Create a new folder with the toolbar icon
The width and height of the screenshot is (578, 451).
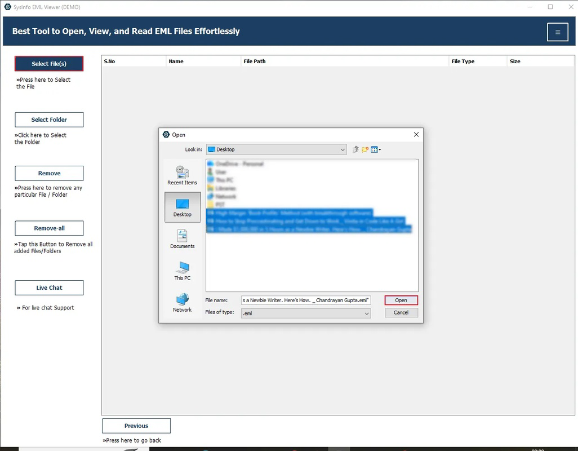pos(364,149)
